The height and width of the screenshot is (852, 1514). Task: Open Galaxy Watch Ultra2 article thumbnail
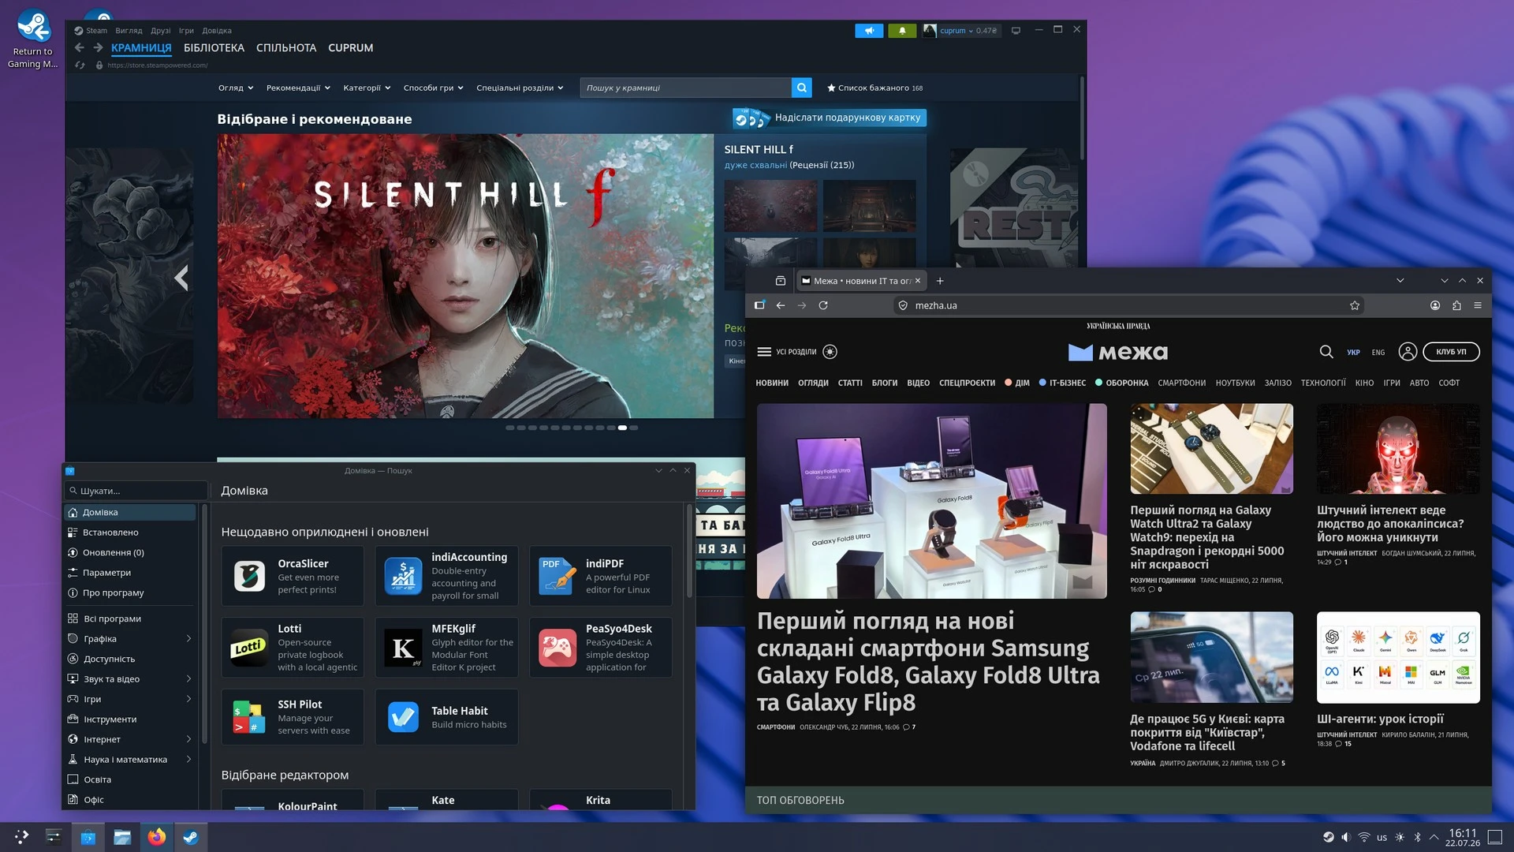pyautogui.click(x=1211, y=449)
